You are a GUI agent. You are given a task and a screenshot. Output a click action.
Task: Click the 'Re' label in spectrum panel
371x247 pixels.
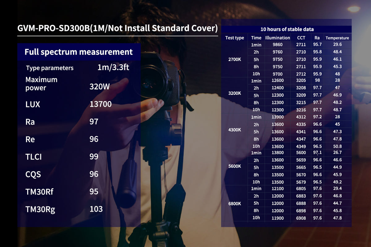tap(30, 140)
